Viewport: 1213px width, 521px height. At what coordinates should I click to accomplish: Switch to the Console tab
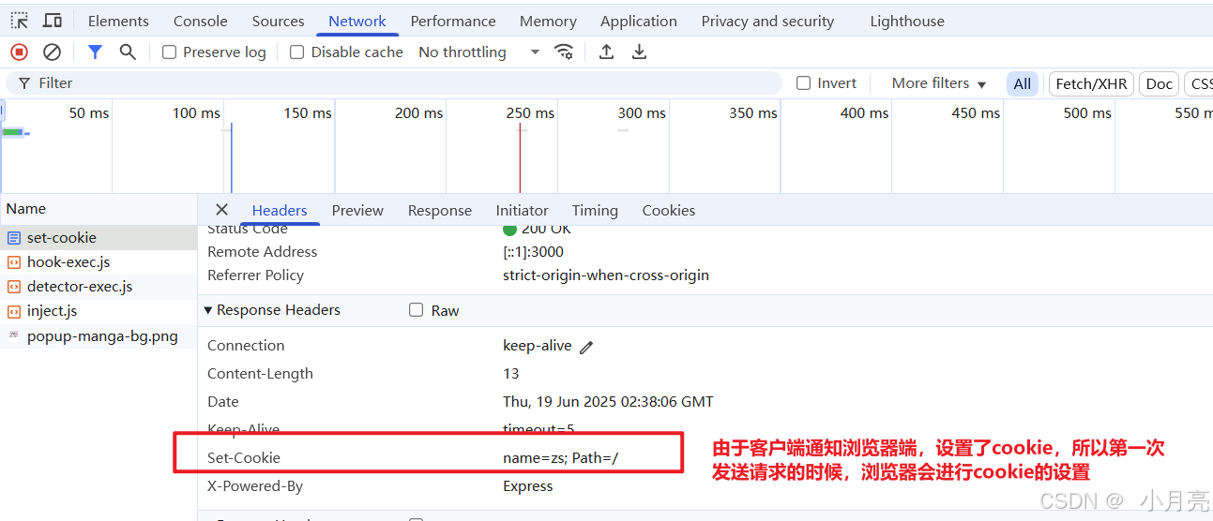tap(201, 21)
